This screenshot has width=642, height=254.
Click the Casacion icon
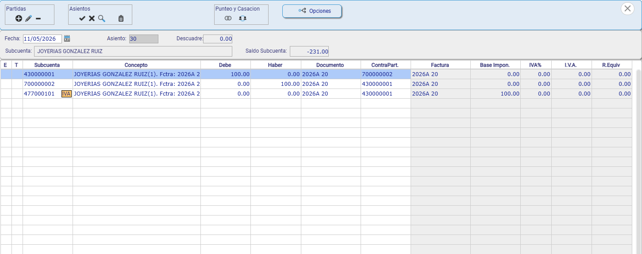[x=242, y=19]
